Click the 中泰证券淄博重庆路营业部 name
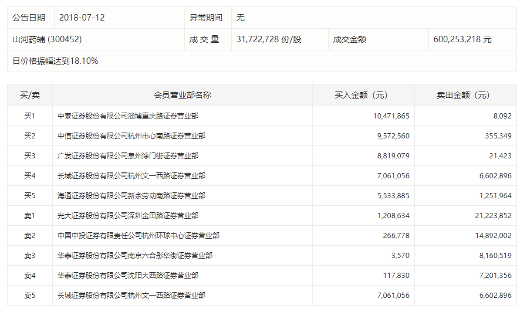The height and width of the screenshot is (312, 527). [128, 116]
